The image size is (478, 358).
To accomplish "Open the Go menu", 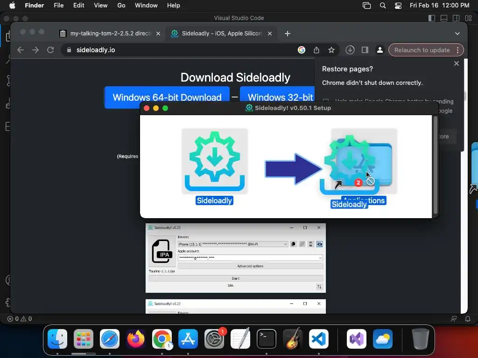I will 121,6.
